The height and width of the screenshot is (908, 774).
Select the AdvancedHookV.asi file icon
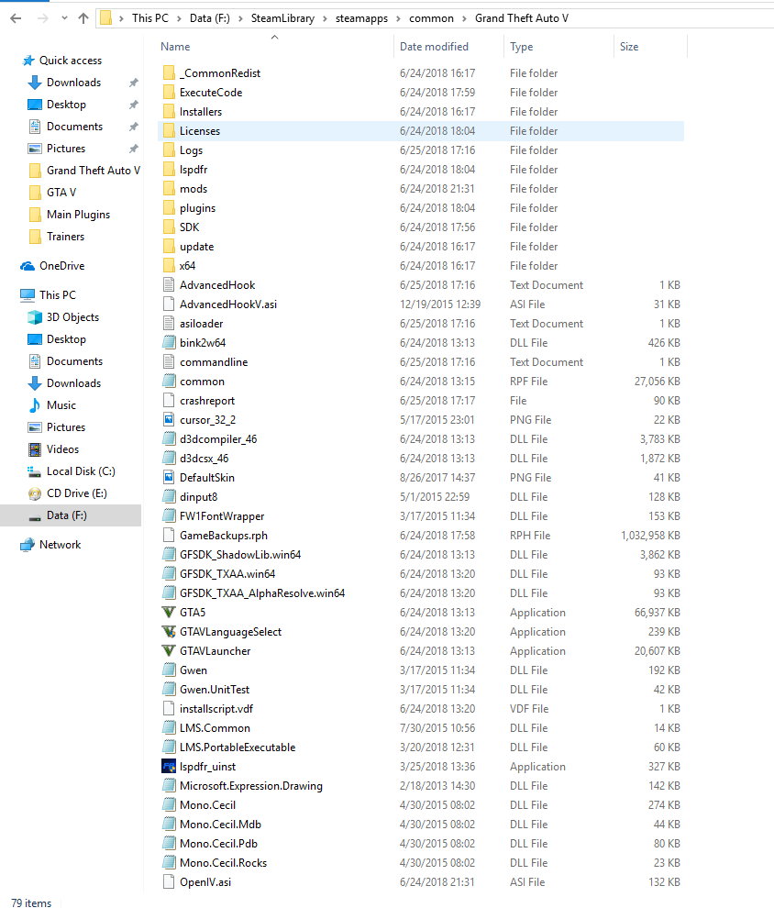(169, 304)
